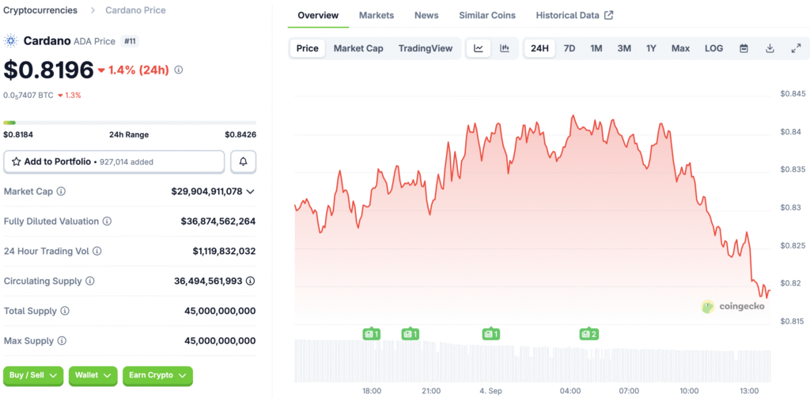This screenshot has width=810, height=398.
Task: Open the Buy / Sell dropdown
Action: point(33,375)
